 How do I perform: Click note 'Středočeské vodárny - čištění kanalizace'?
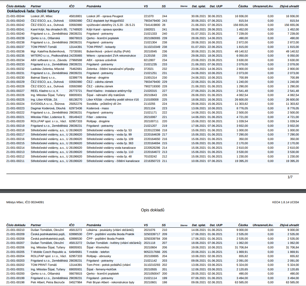[113, 161]
